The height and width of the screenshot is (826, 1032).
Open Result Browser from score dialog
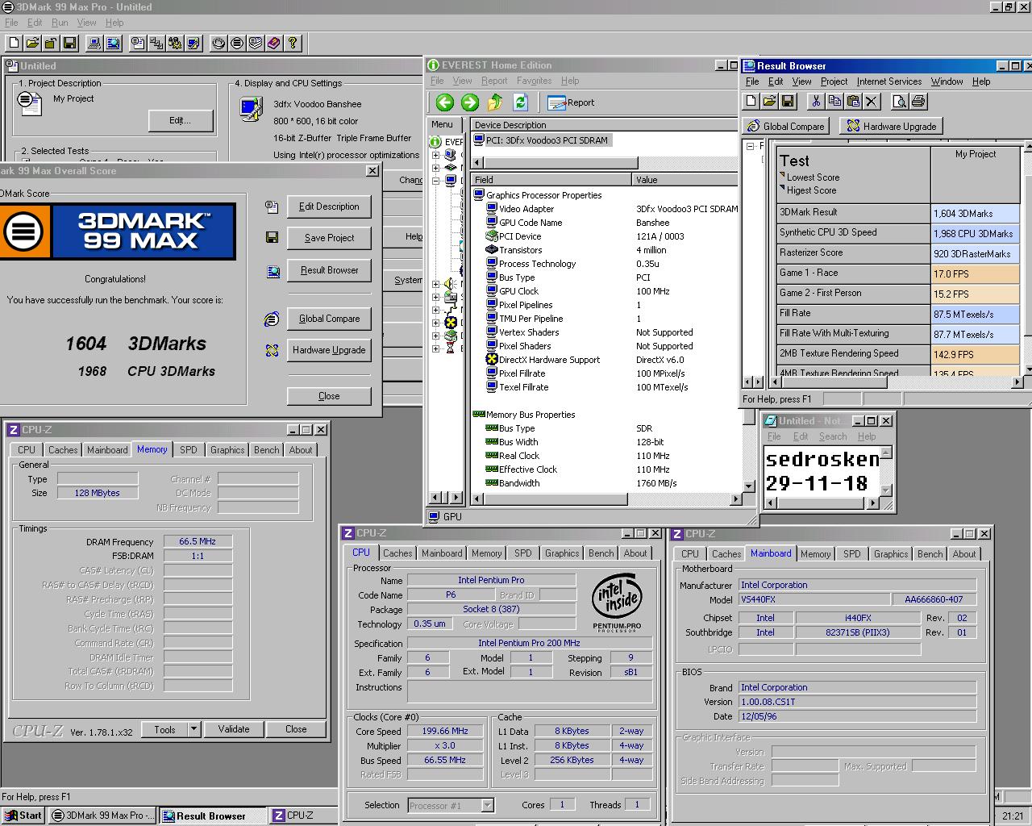click(x=329, y=270)
